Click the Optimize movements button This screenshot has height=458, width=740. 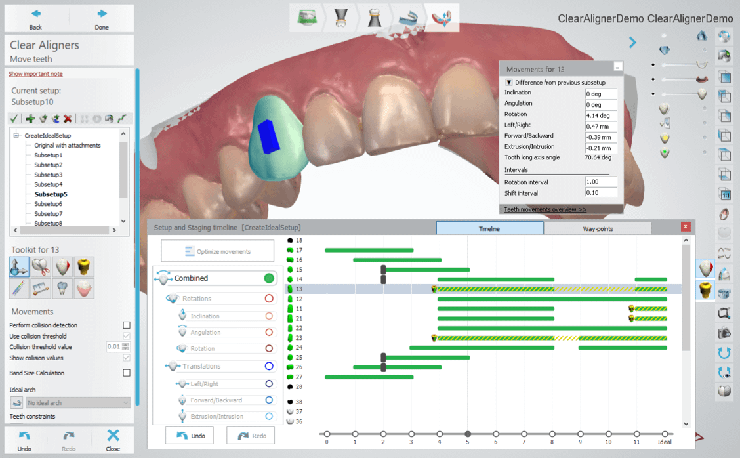click(x=217, y=251)
